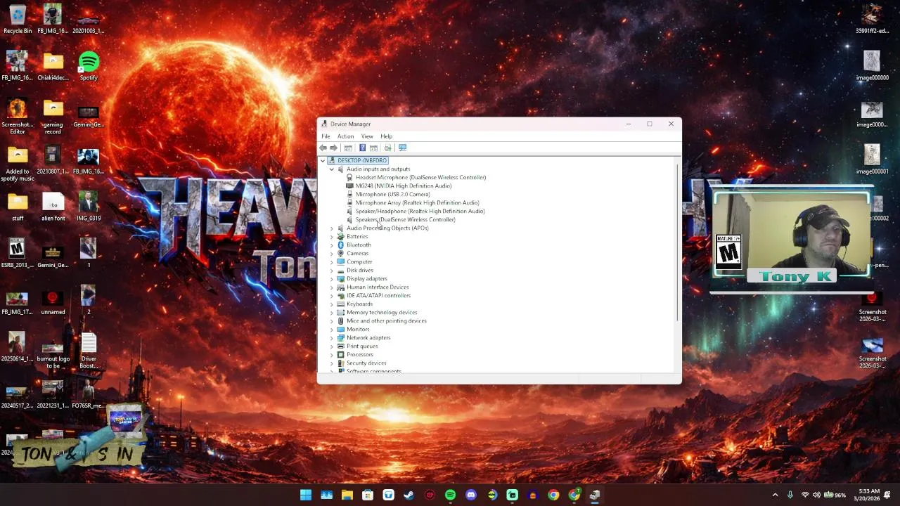Click Memory technology devices label

click(x=382, y=313)
